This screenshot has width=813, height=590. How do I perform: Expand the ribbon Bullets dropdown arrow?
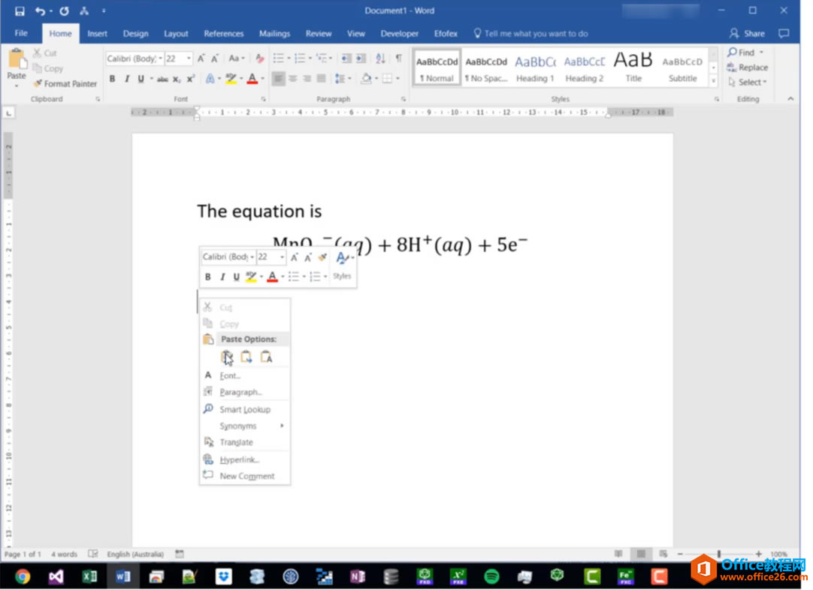point(289,59)
